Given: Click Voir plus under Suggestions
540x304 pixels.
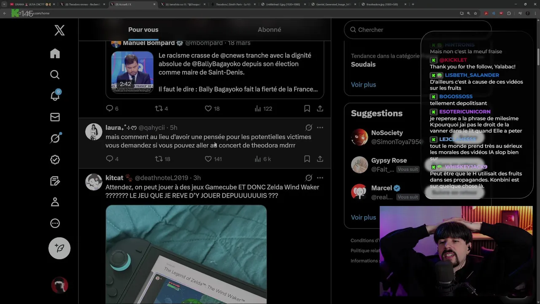Looking at the screenshot, I should [363, 217].
